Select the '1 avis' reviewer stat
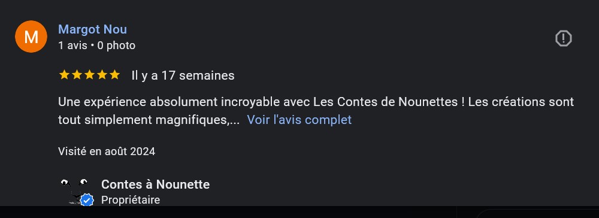Image resolution: width=599 pixels, height=218 pixels. 73,46
